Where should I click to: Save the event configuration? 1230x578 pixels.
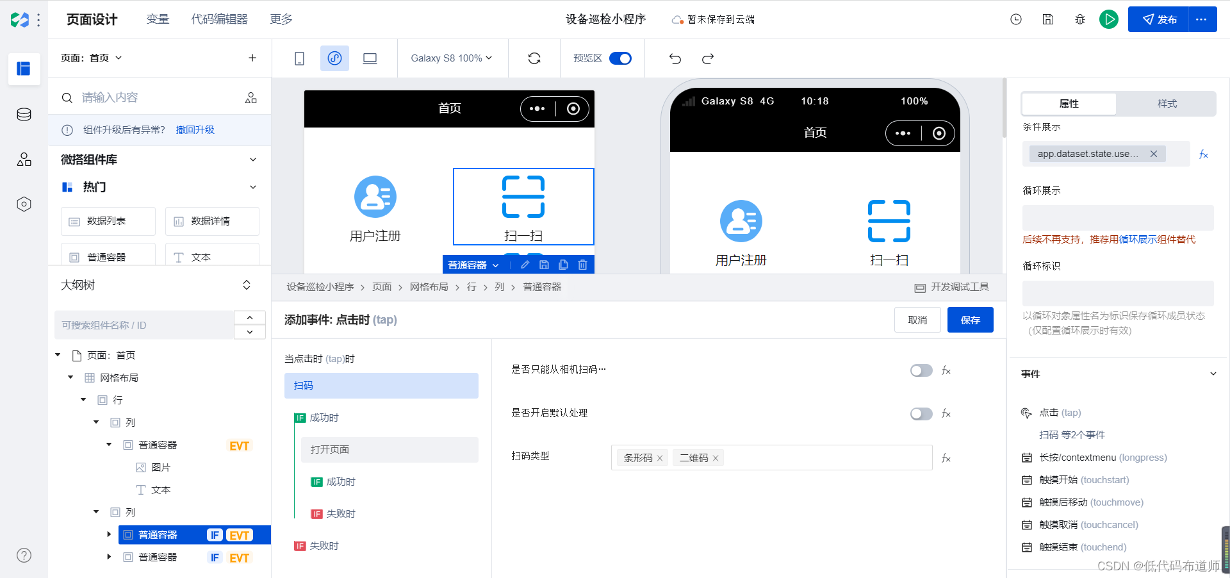971,320
